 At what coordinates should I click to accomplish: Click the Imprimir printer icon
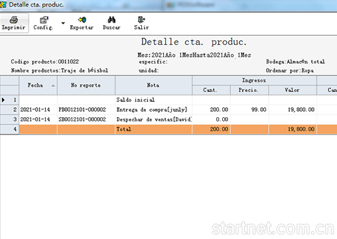pyautogui.click(x=14, y=20)
